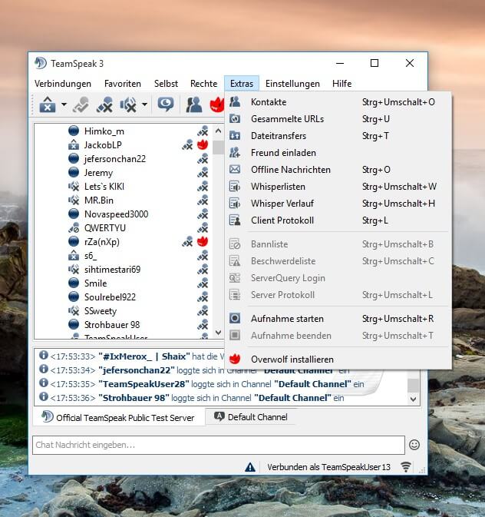Open Offline Nachrichten menu entry
This screenshot has width=485, height=517.
[x=338, y=170]
